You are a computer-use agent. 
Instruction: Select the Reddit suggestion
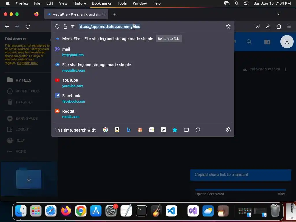click(143, 114)
